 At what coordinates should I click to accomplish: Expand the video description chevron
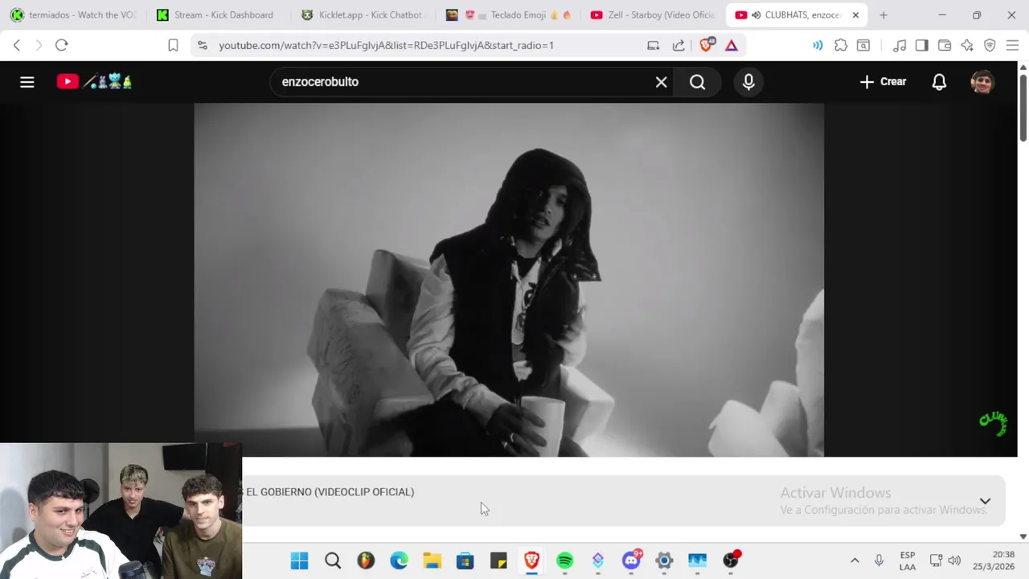click(985, 501)
